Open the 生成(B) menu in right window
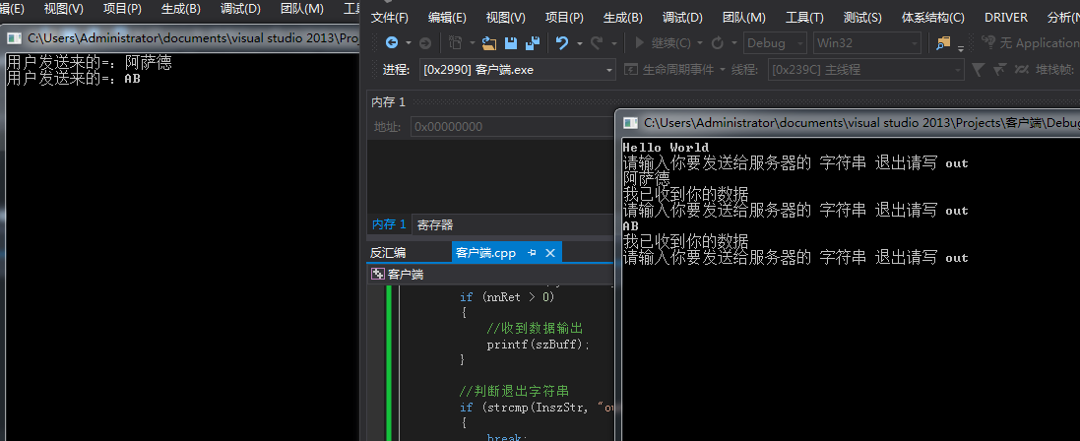This screenshot has height=441, width=1080. pyautogui.click(x=622, y=18)
